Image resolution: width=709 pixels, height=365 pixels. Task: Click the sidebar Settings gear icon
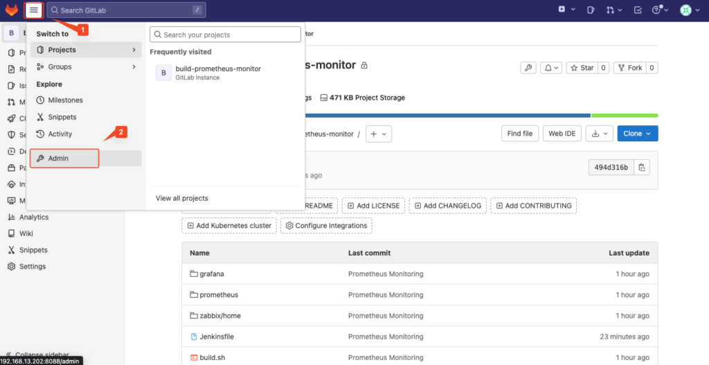tap(12, 267)
